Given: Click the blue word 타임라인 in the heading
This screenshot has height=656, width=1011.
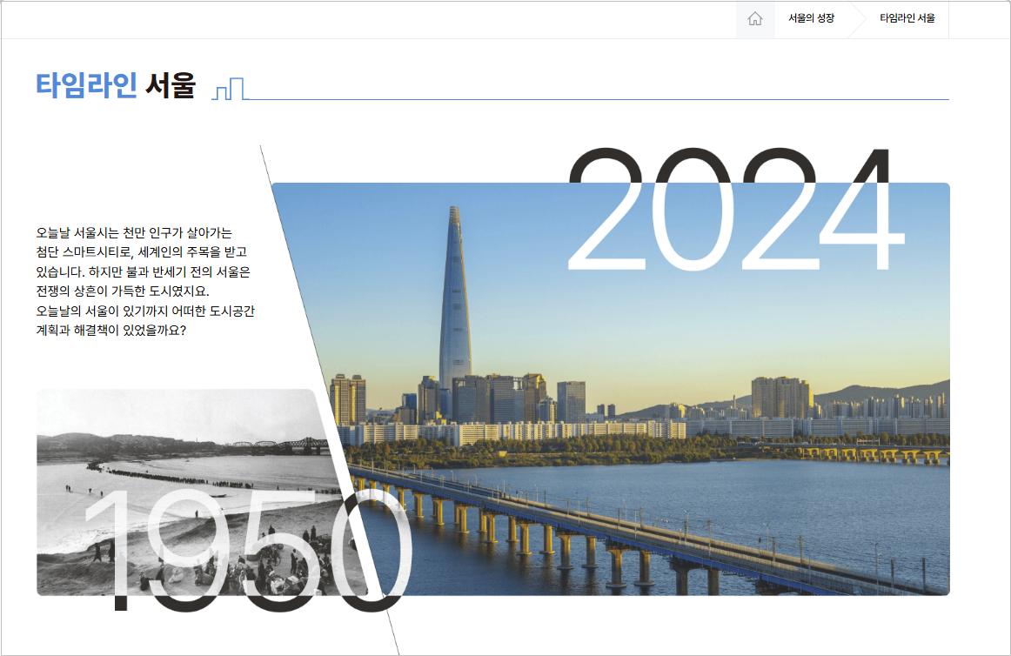Looking at the screenshot, I should pos(86,86).
